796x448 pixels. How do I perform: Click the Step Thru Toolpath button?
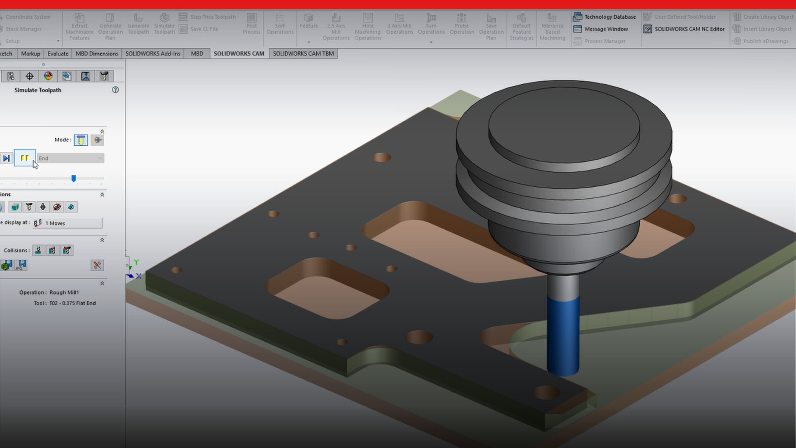point(209,17)
